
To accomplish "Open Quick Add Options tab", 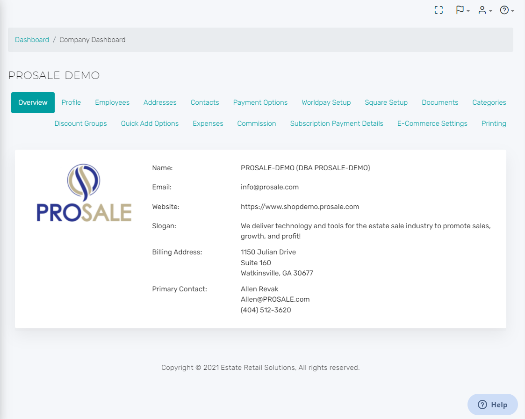I will [x=150, y=123].
